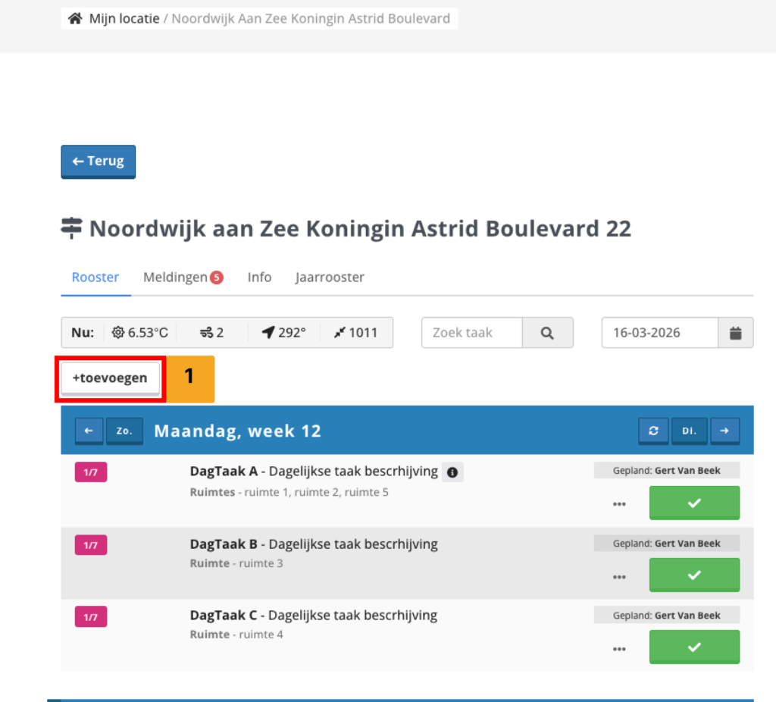Image resolution: width=776 pixels, height=702 pixels.
Task: Open more options for DagTaak A
Action: (x=620, y=504)
